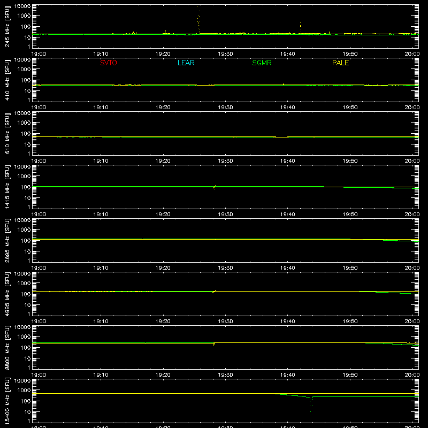Screen dimensions: 428x428
Task: Click 19:10 label under the 245 MHz plot
Action: [101, 54]
